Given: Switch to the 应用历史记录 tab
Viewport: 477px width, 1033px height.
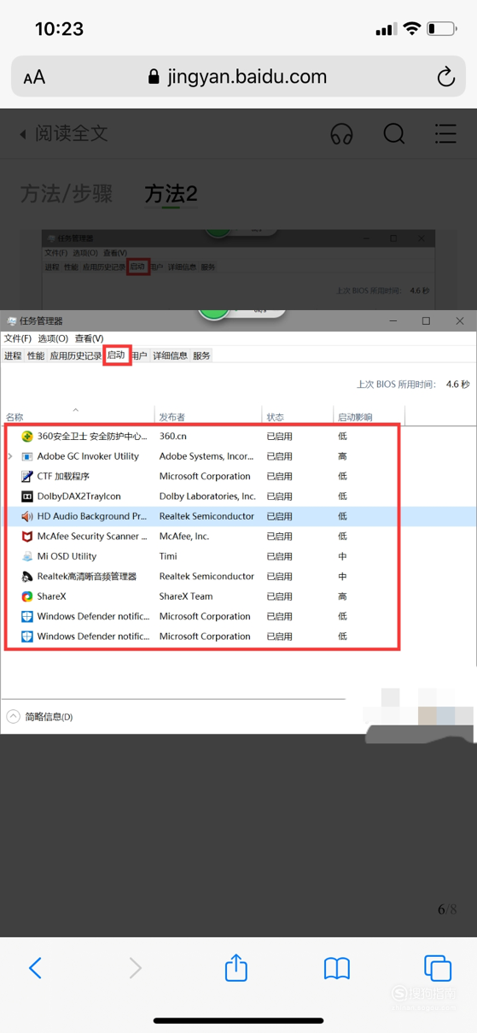Looking at the screenshot, I should 75,355.
